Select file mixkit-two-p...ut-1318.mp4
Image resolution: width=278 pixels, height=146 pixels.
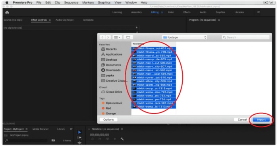click(x=154, y=88)
